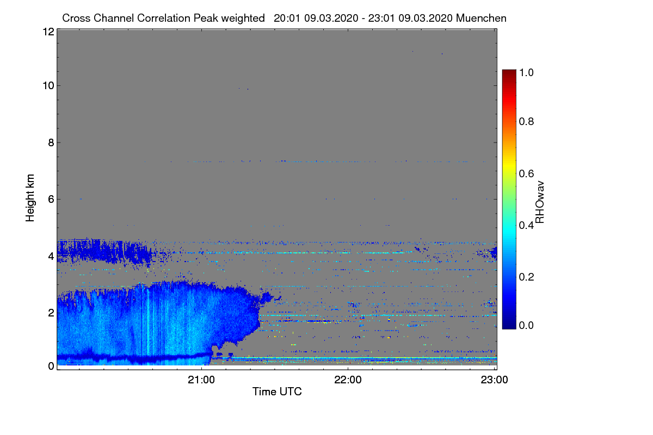Click the 21:00 time axis tick label
The image size is (653, 435).
[202, 380]
